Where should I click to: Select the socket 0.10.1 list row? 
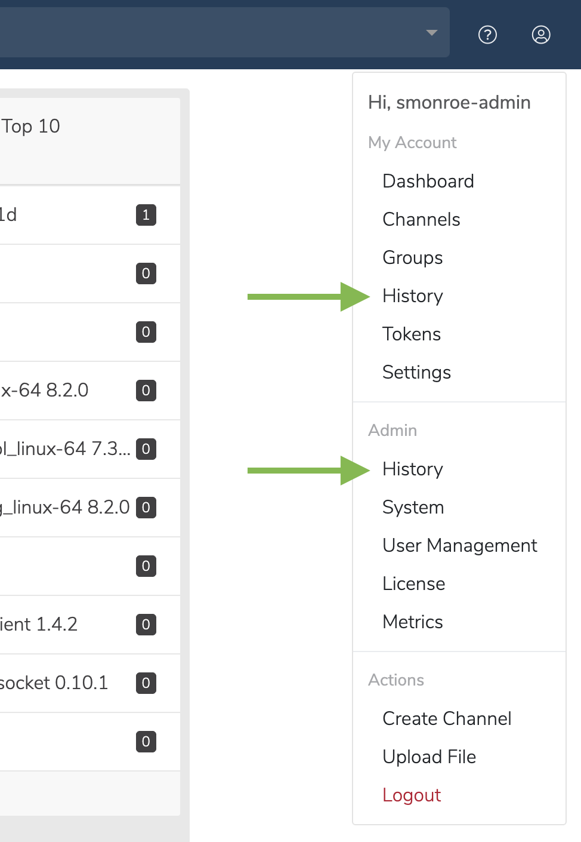pos(90,683)
